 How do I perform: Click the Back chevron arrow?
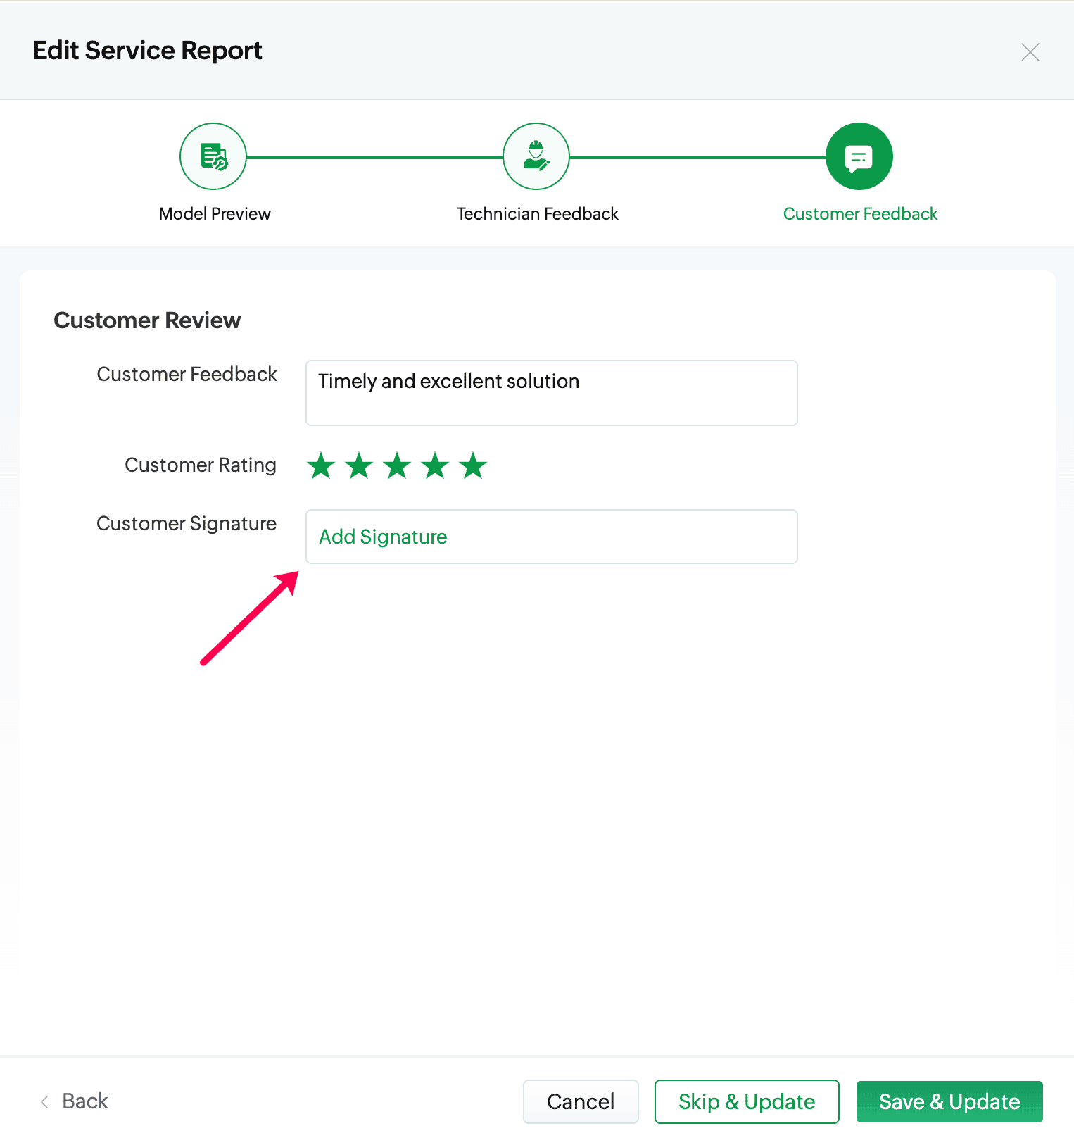click(x=45, y=1101)
